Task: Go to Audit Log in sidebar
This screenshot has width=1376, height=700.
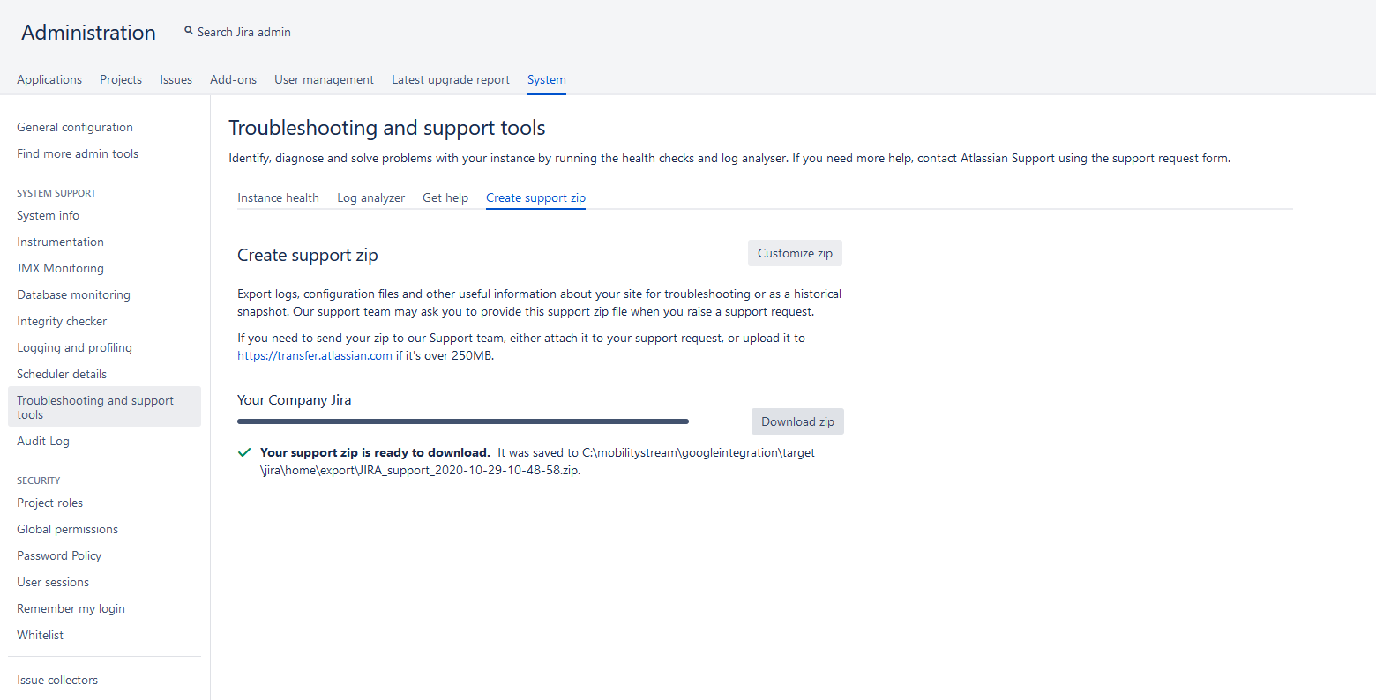Action: click(43, 441)
